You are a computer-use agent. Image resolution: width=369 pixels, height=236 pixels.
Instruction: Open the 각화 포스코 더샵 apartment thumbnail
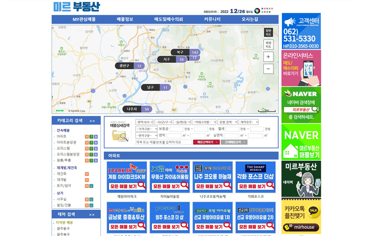(x=256, y=177)
